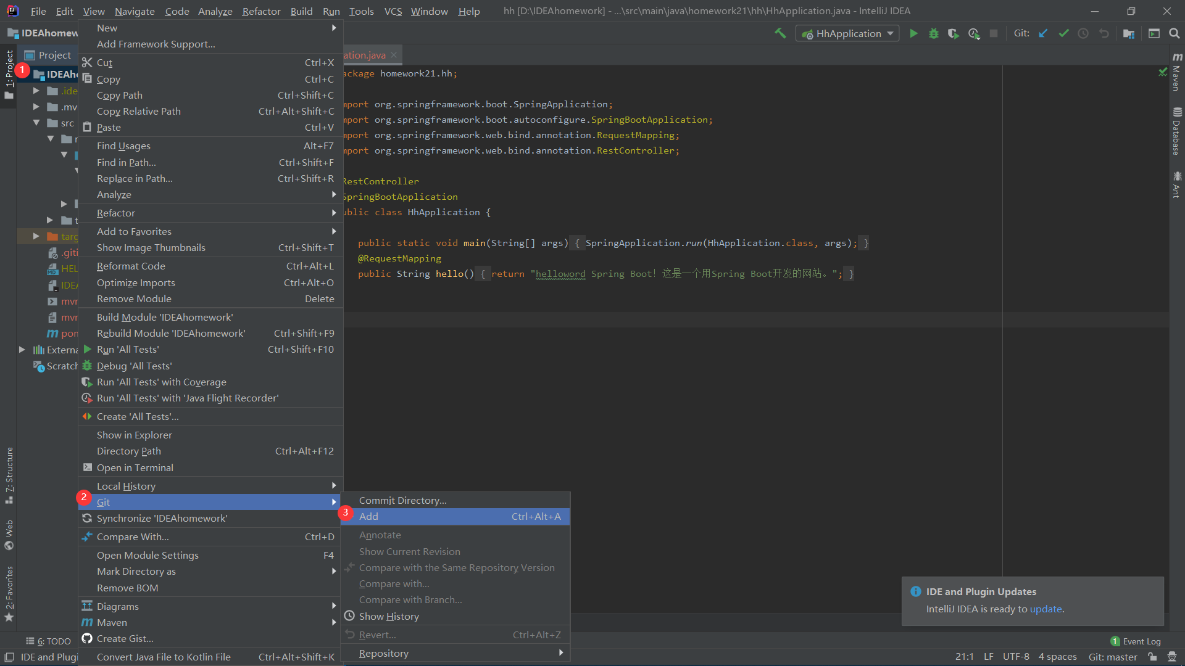This screenshot has height=666, width=1185.
Task: Open the VCS menu in menu bar
Action: pyautogui.click(x=393, y=11)
